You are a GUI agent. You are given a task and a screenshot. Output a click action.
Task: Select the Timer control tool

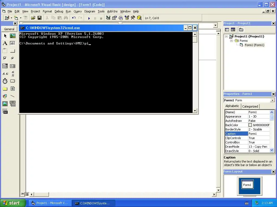point(5,81)
